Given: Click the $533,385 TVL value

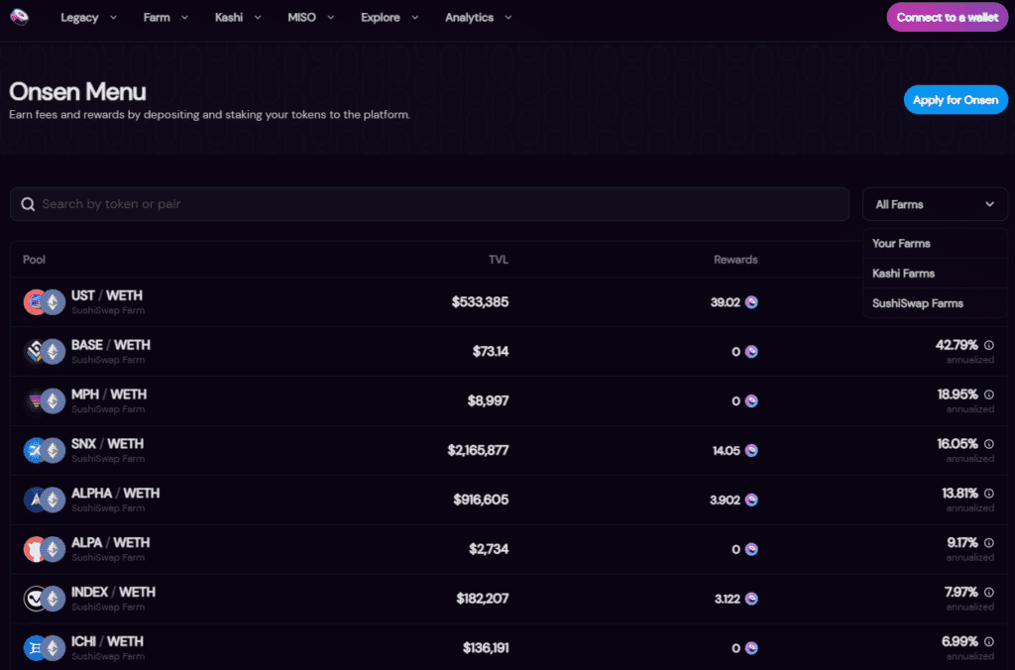Looking at the screenshot, I should click(481, 302).
